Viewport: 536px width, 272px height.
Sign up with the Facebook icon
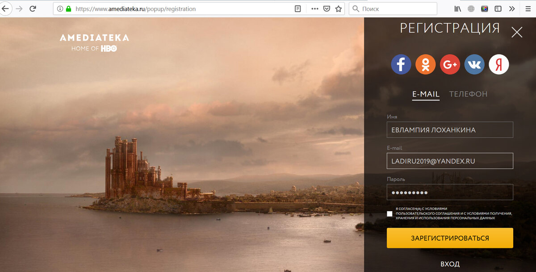click(x=401, y=65)
